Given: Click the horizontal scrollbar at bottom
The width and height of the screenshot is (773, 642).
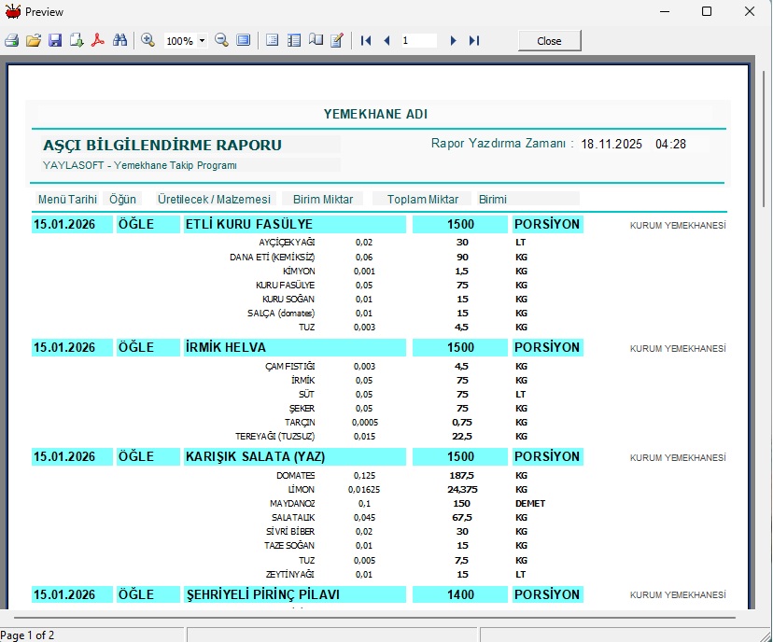Looking at the screenshot, I should tap(373, 617).
